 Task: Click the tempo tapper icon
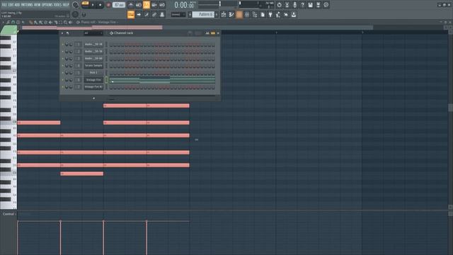click(278, 14)
